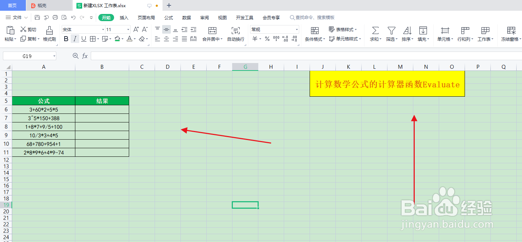Expand the fill color dropdown arrow
The height and width of the screenshot is (242, 522).
point(122,39)
